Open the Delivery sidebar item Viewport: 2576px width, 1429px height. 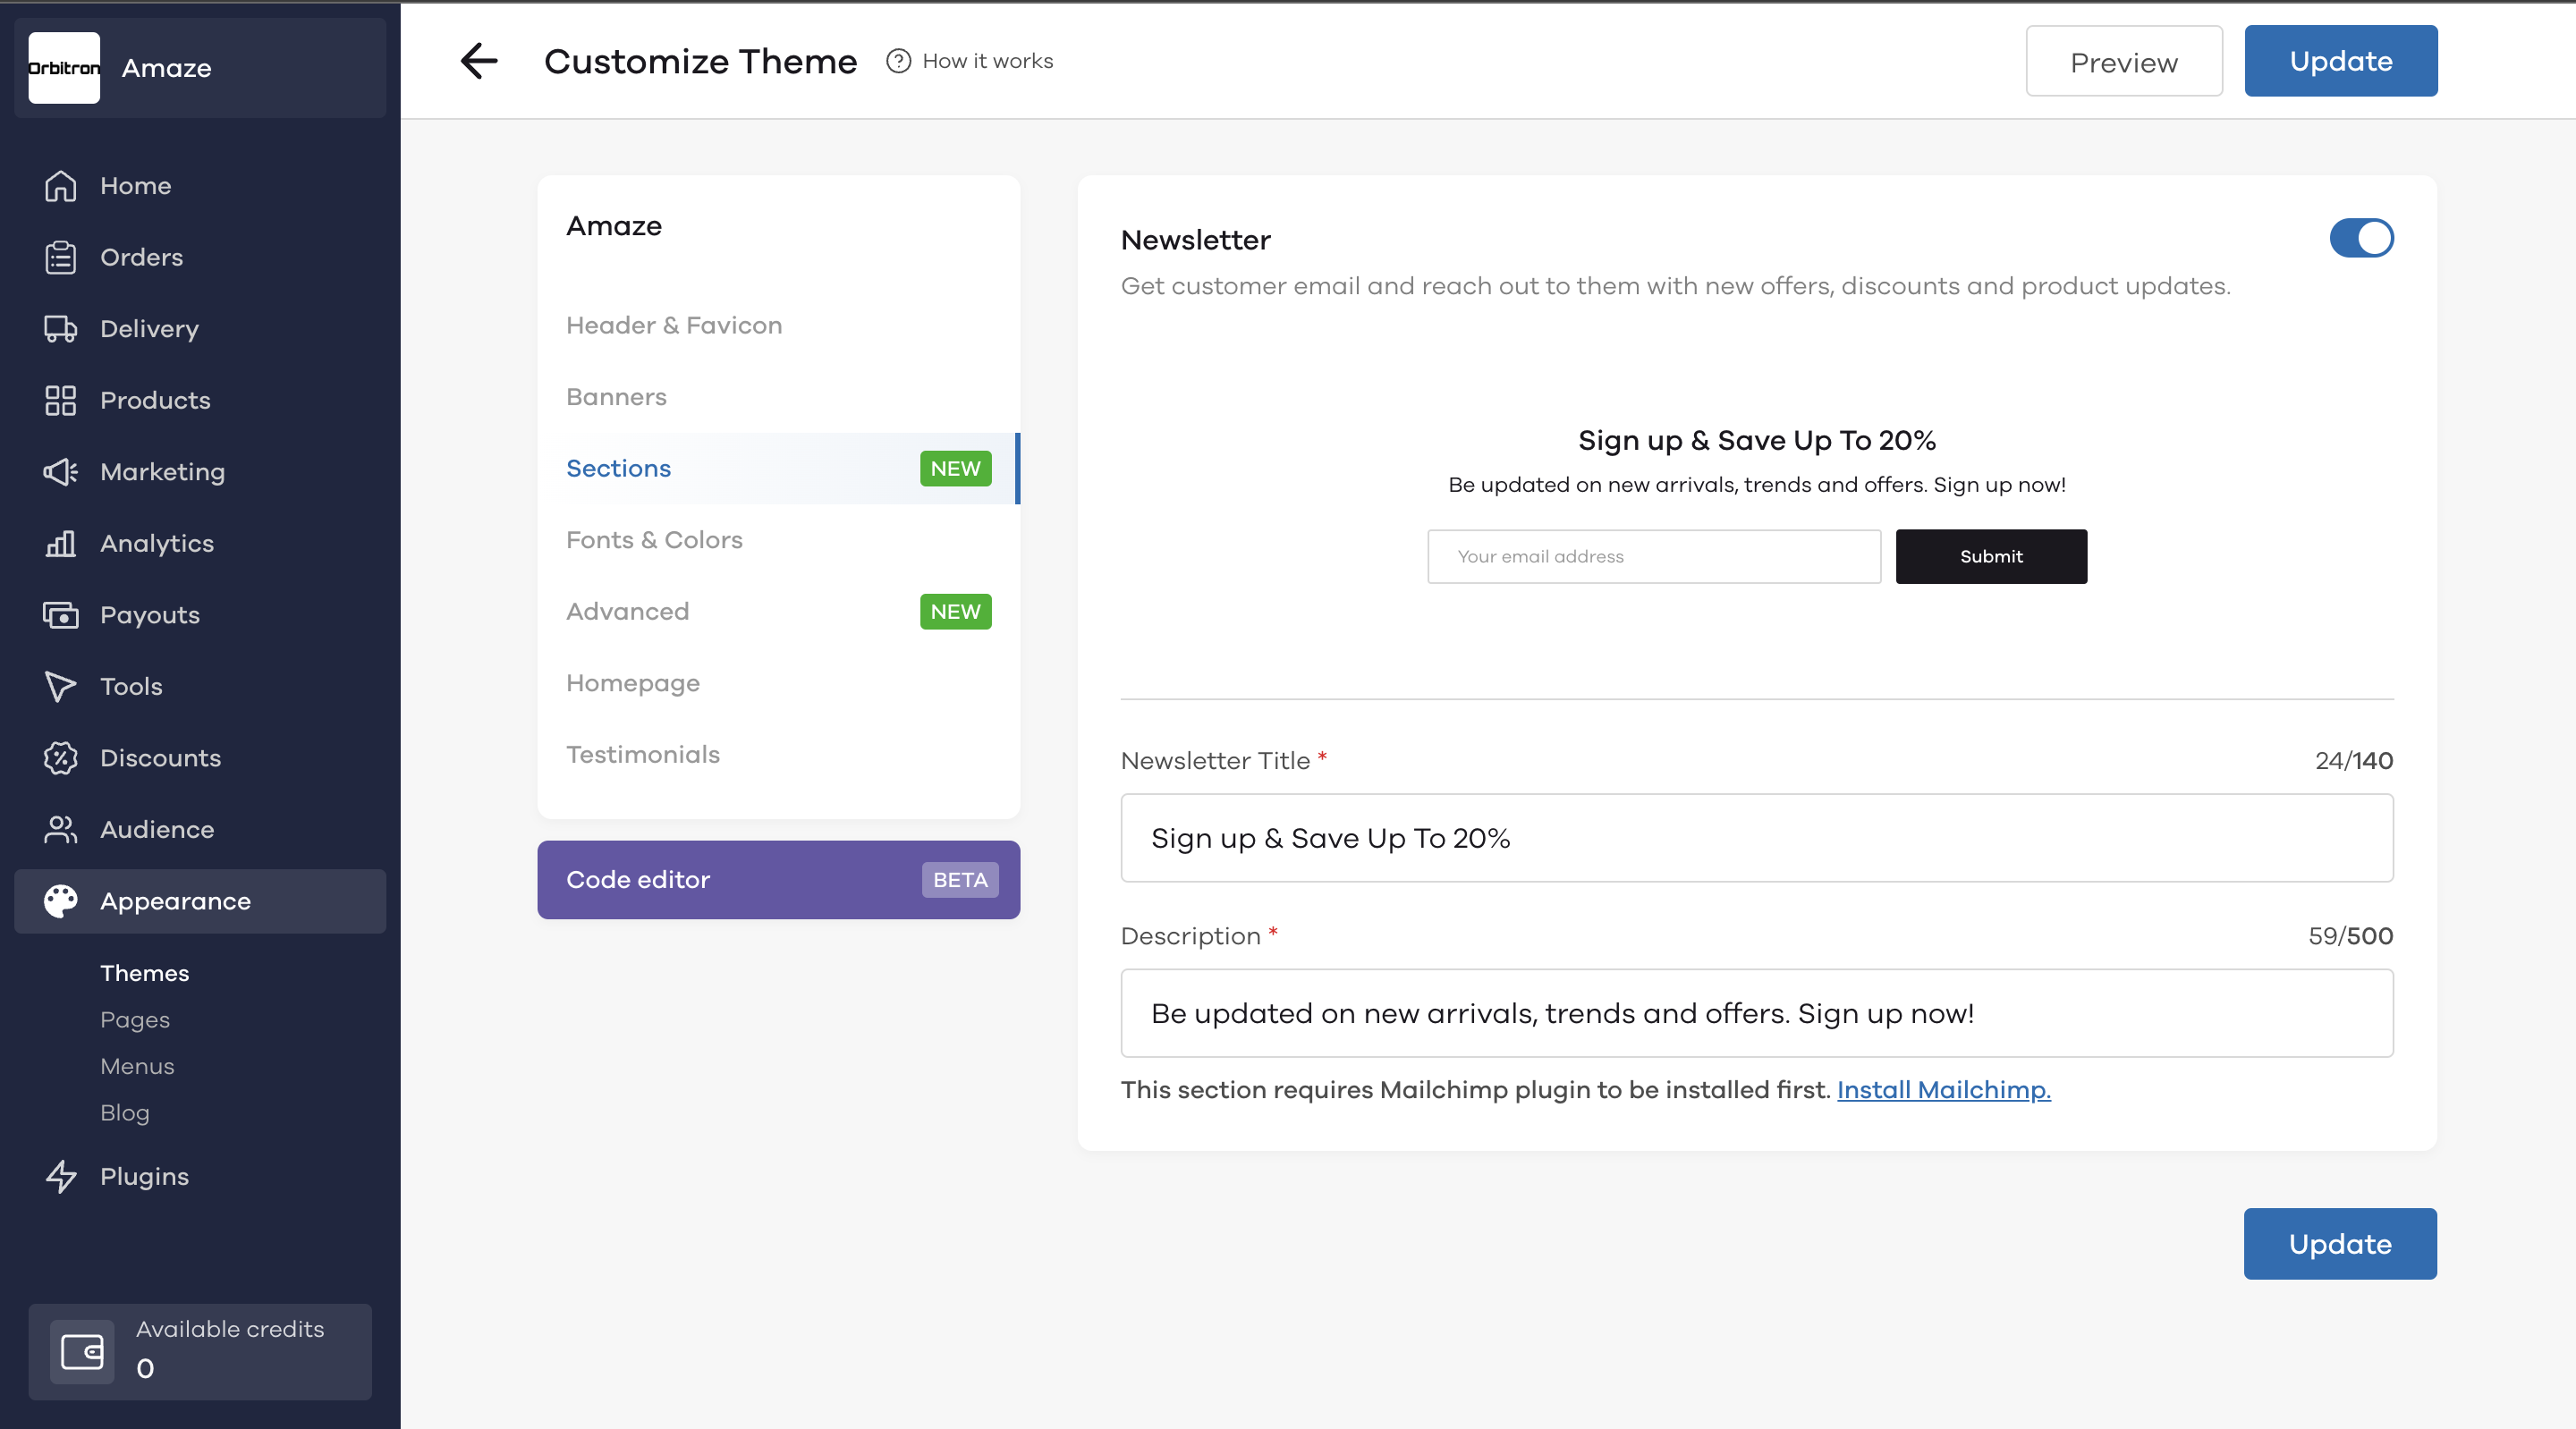pyautogui.click(x=200, y=329)
